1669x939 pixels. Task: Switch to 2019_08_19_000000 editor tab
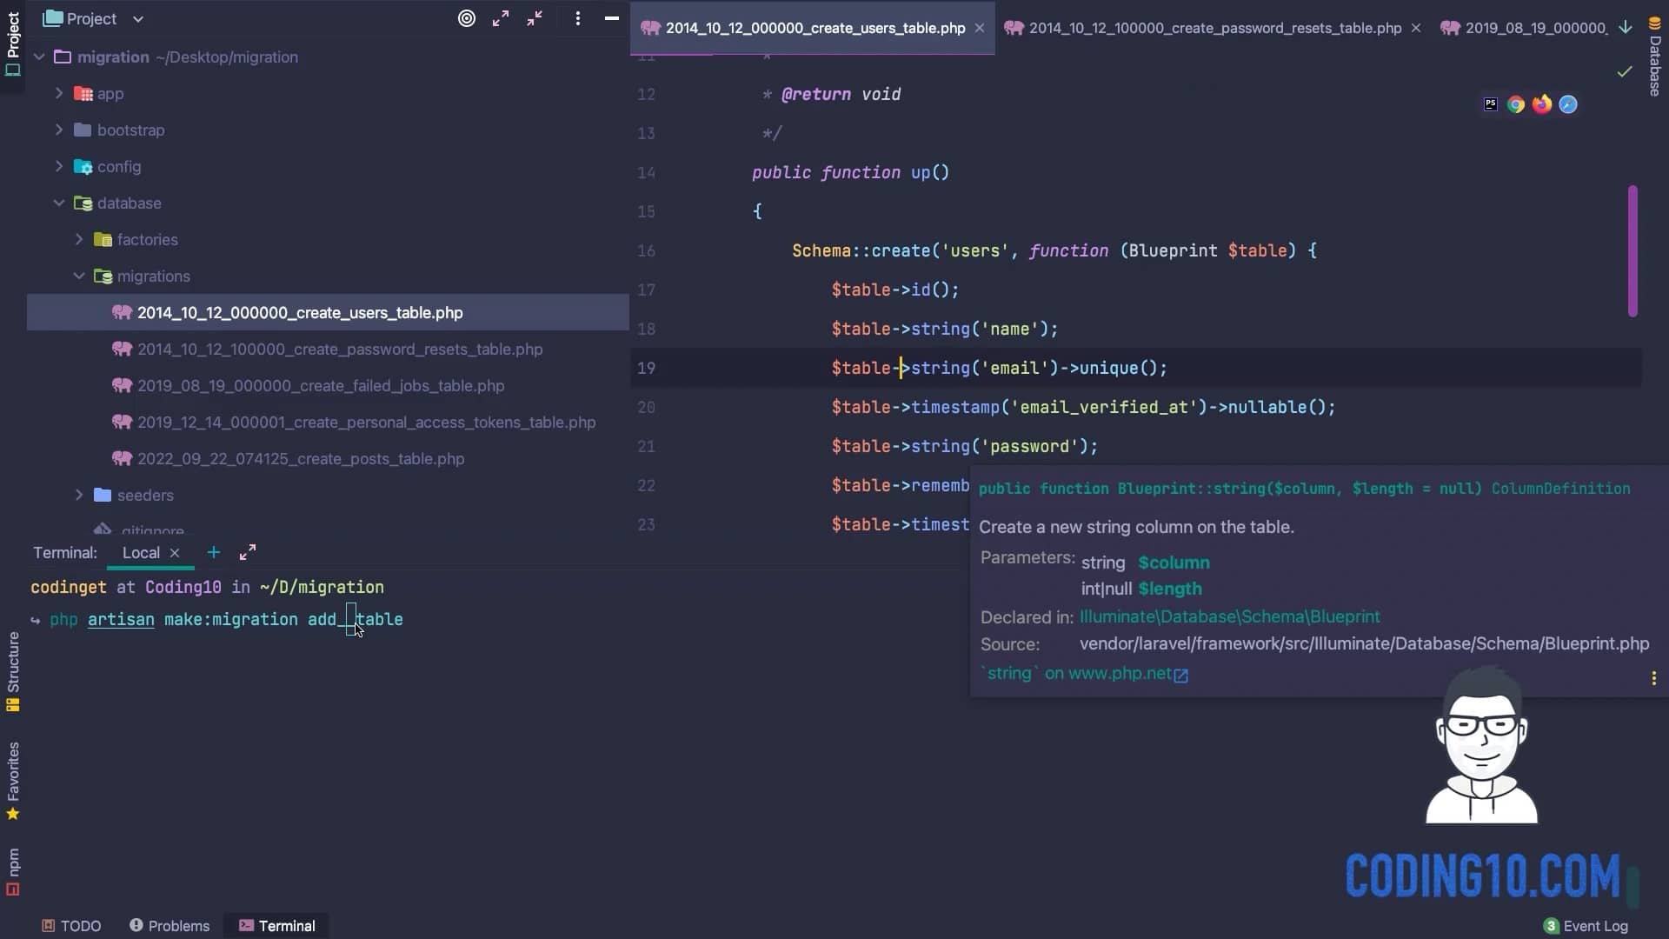pyautogui.click(x=1524, y=28)
